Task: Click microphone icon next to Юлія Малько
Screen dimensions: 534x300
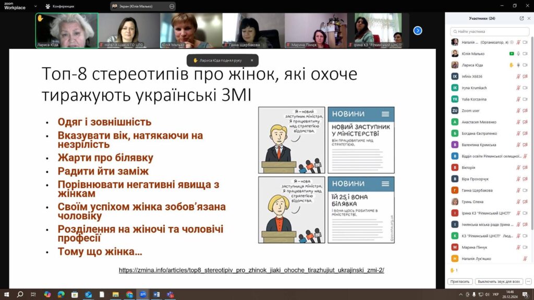Action: pos(518,54)
